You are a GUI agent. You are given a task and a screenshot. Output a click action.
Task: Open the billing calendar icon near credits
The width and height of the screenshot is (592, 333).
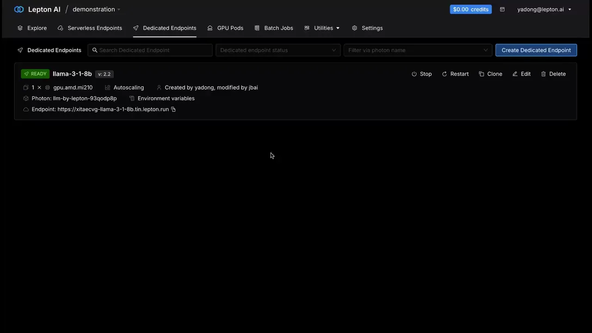pyautogui.click(x=502, y=9)
